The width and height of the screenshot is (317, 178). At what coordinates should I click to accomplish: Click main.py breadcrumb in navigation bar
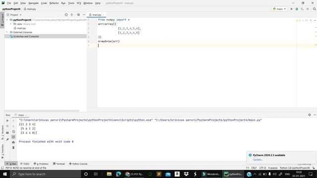coord(30,9)
